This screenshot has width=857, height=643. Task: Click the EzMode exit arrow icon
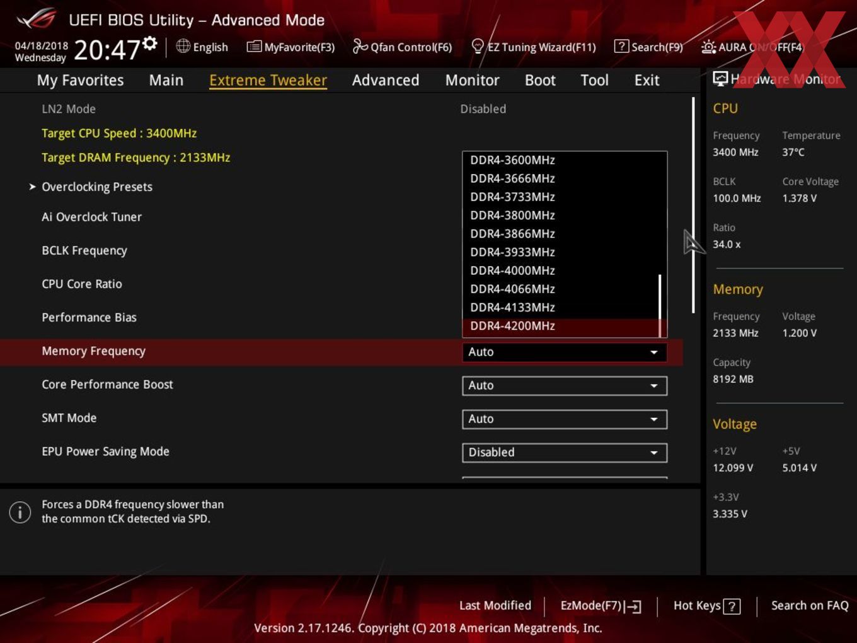[634, 606]
